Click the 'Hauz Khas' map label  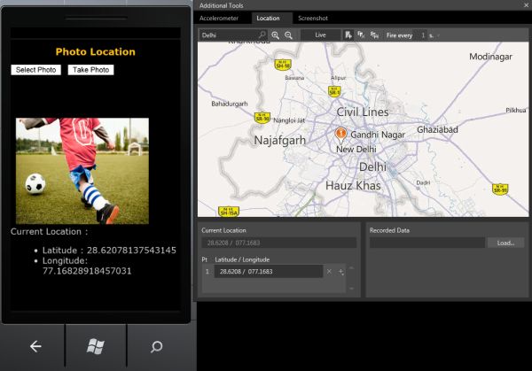353,186
